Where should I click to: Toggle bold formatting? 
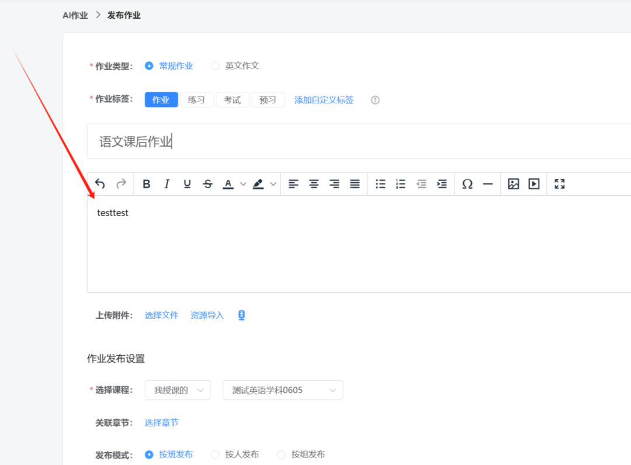click(147, 184)
